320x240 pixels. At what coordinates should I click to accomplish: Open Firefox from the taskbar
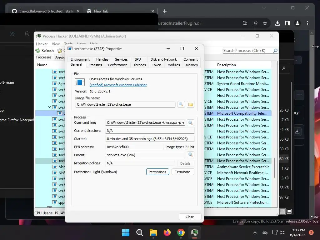[167, 232]
